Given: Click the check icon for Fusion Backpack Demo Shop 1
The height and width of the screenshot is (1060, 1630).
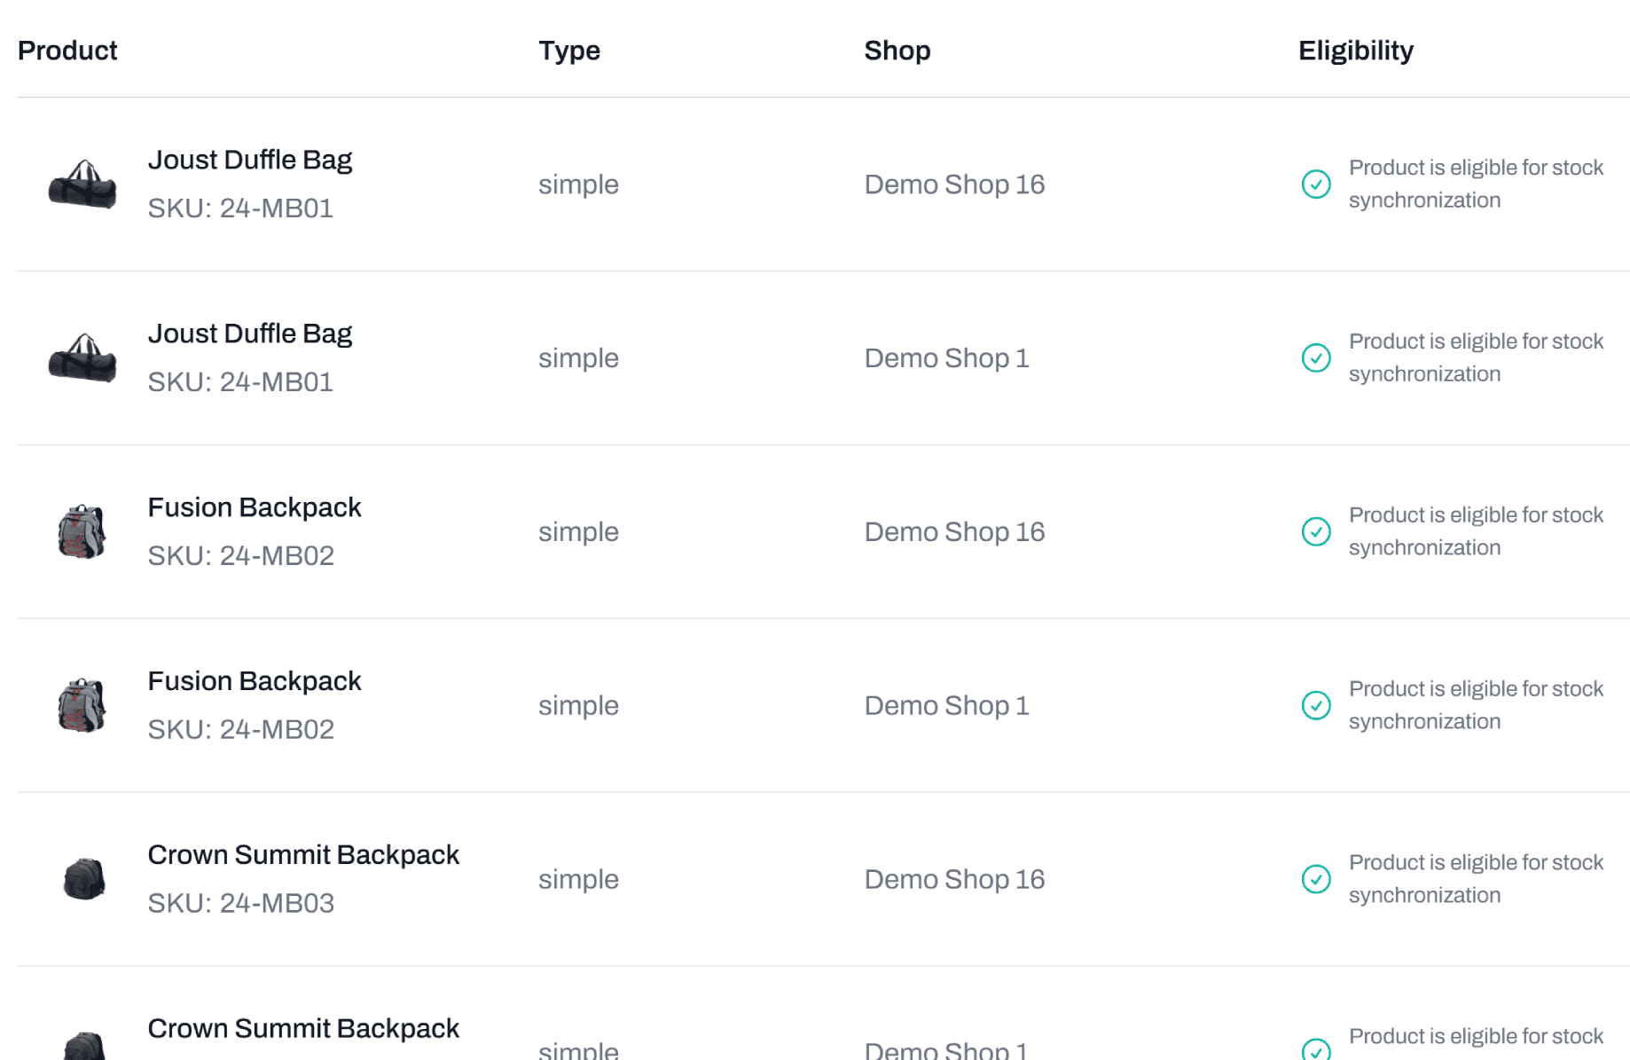Looking at the screenshot, I should coord(1317,705).
